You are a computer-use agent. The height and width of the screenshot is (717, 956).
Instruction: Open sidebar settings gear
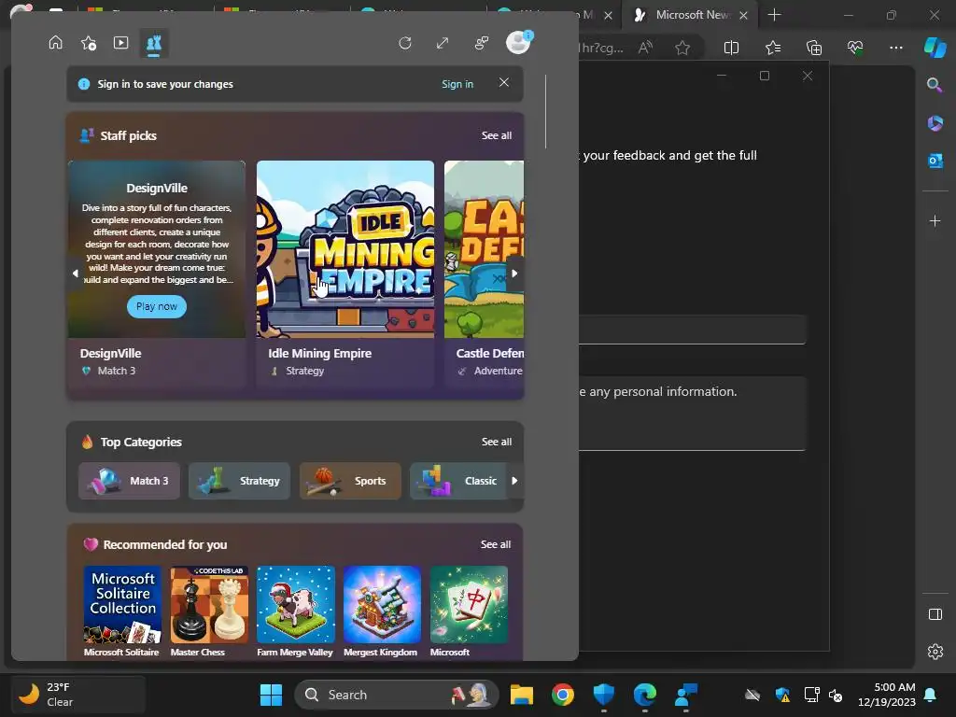pyautogui.click(x=935, y=652)
